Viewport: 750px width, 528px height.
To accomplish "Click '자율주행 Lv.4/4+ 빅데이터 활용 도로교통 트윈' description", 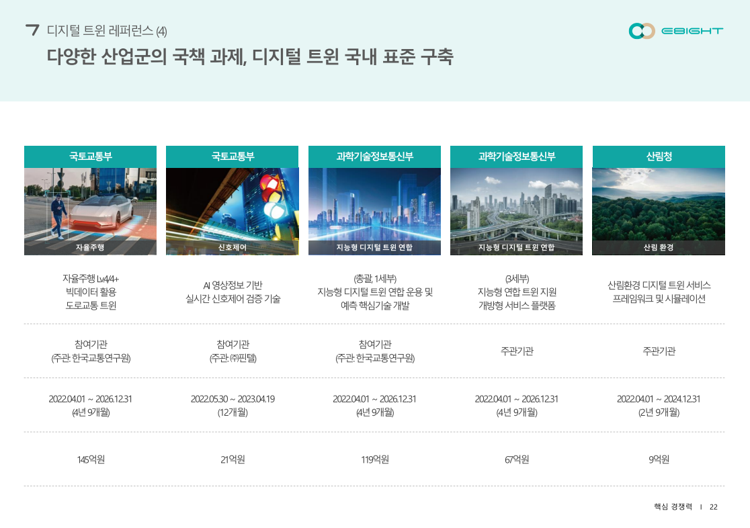I will 91,292.
